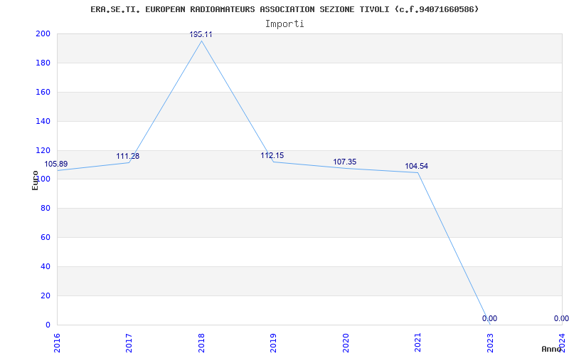Click the 0.00 label above 2024

[561, 318]
